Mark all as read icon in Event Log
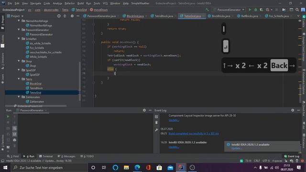This screenshot has width=306, height=172. [156, 117]
